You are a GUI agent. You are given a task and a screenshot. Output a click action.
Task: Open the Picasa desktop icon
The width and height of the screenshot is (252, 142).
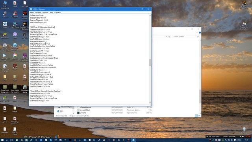coord(15,56)
